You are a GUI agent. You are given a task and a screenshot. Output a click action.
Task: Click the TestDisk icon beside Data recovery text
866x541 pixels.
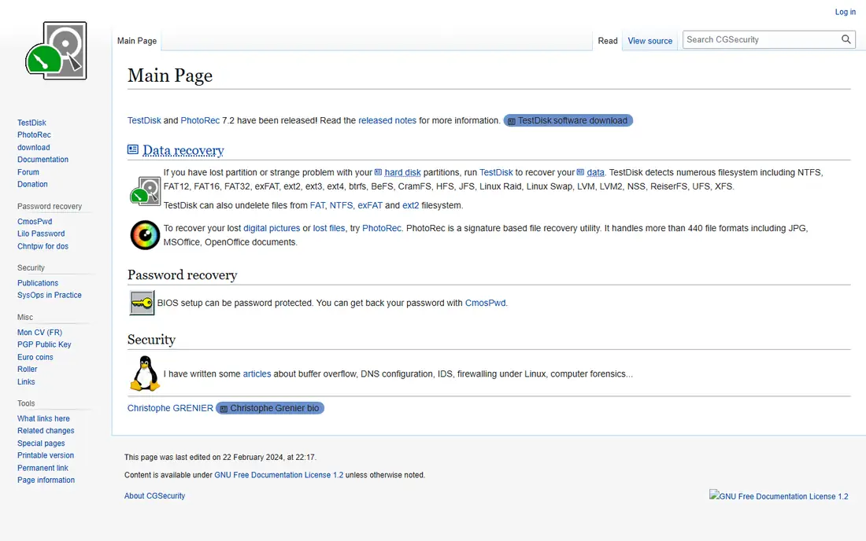click(145, 191)
